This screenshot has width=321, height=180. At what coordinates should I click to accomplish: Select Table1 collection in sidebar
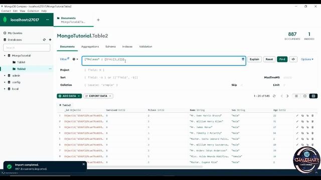coord(21,62)
